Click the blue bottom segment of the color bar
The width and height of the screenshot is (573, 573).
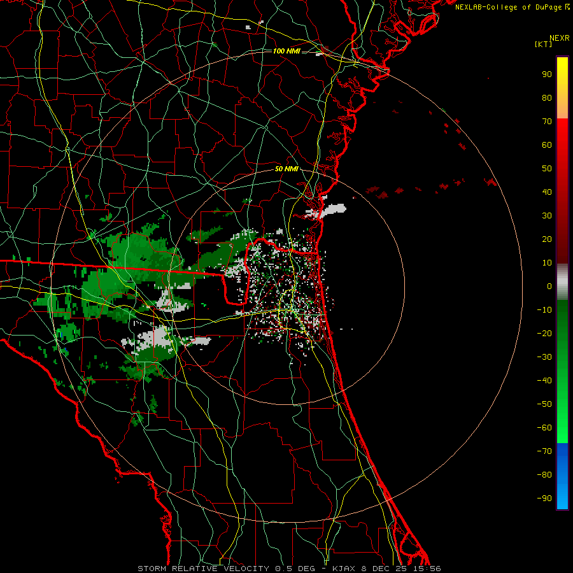point(562,476)
